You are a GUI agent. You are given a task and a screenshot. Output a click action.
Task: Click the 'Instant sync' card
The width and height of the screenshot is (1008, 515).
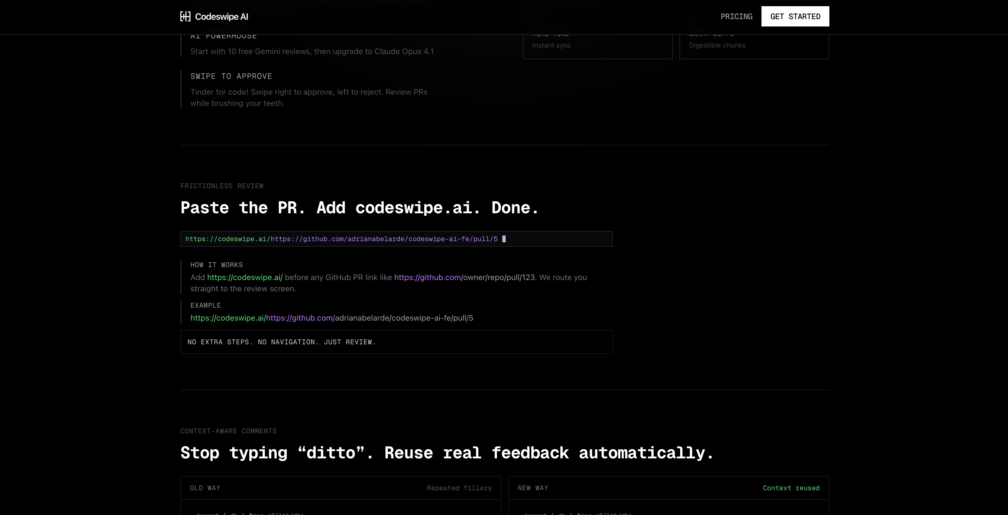coord(598,46)
